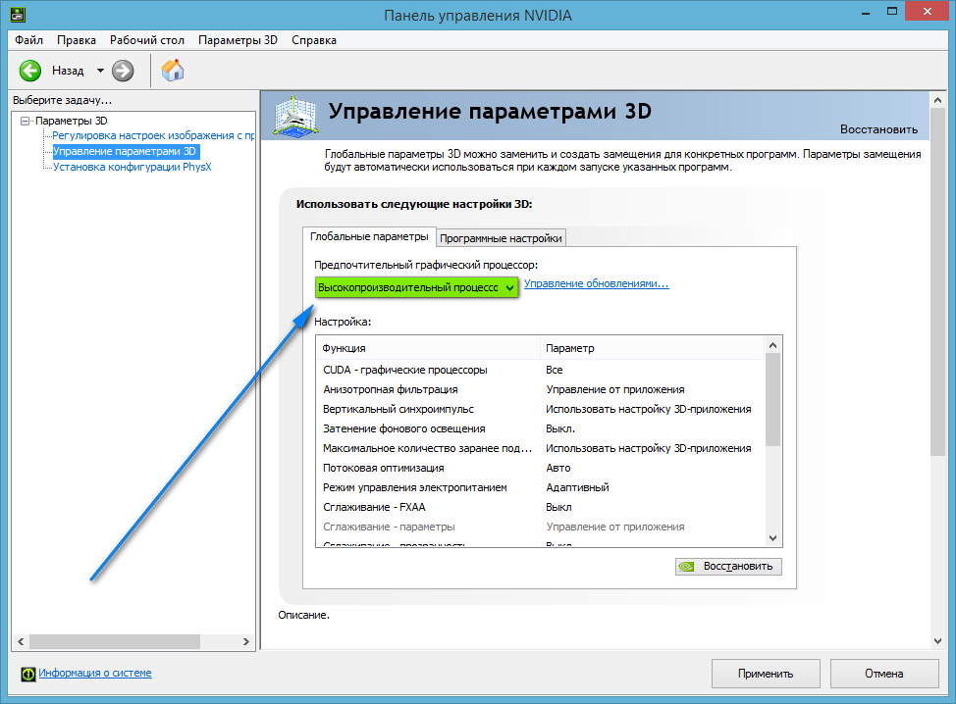956x704 pixels.
Task: Click right arrow of task tree horizontal scrollbar
Action: (x=245, y=642)
